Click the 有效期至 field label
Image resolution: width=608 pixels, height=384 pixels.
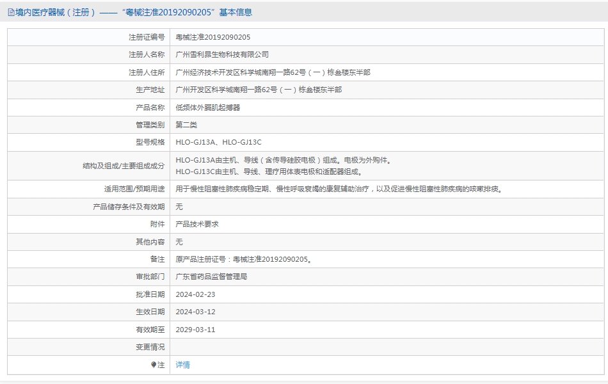coord(150,330)
